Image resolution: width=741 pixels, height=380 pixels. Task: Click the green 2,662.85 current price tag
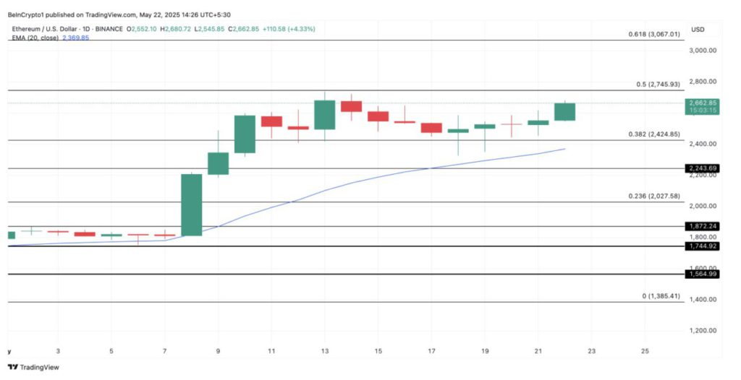702,103
